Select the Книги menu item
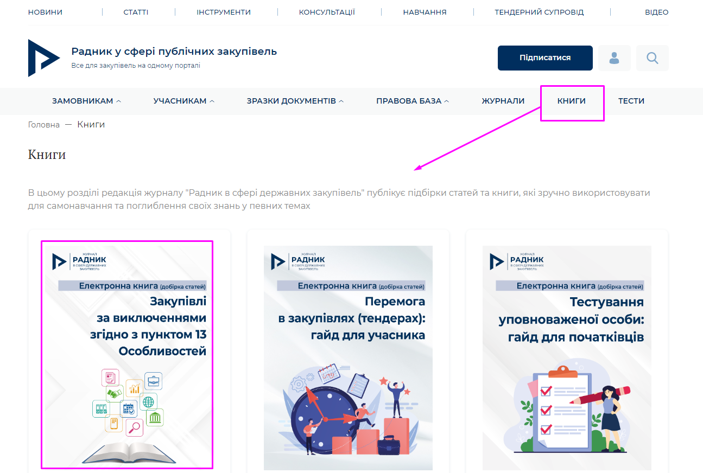 [572, 101]
